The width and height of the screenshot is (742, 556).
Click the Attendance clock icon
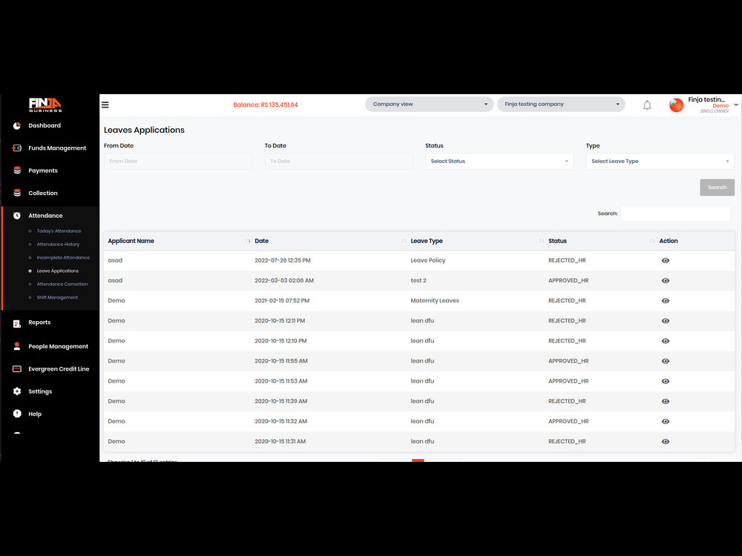coord(17,216)
